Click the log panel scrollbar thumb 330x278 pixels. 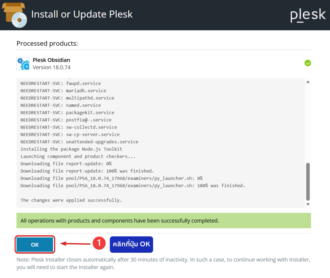click(308, 181)
